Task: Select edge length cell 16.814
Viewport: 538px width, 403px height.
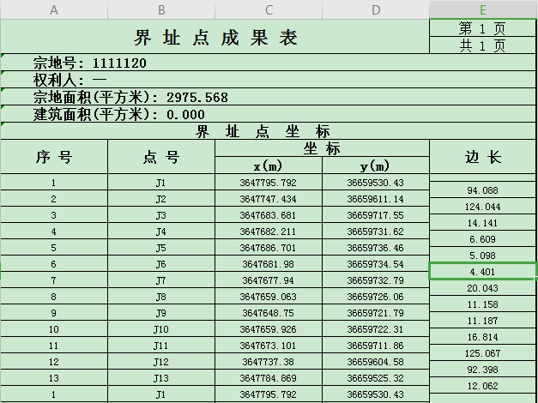Action: (x=482, y=337)
